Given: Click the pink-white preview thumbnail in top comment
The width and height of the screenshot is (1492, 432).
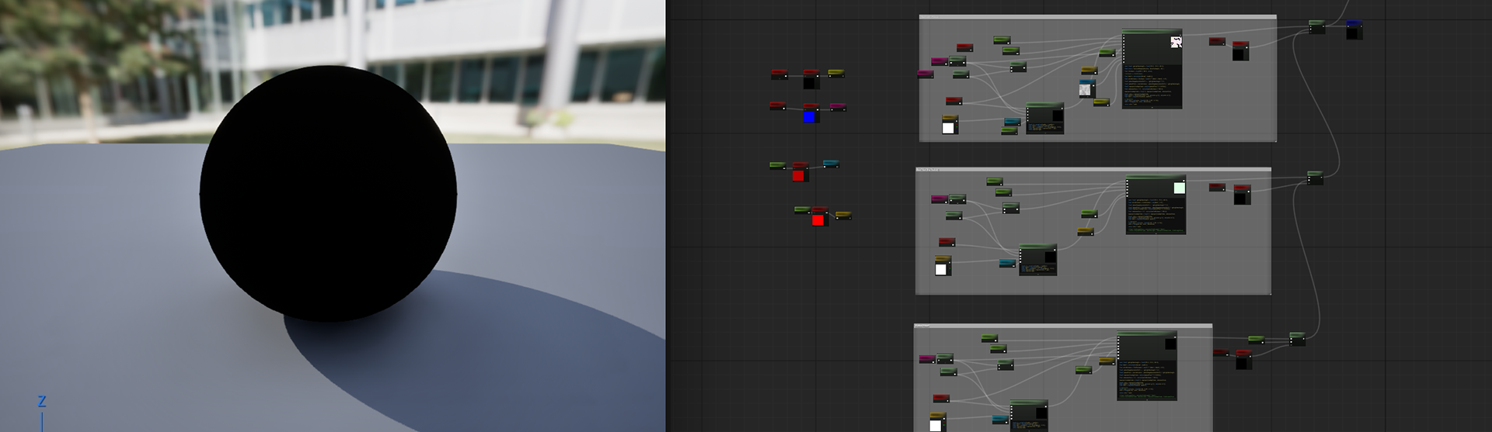Looking at the screenshot, I should tap(1176, 42).
